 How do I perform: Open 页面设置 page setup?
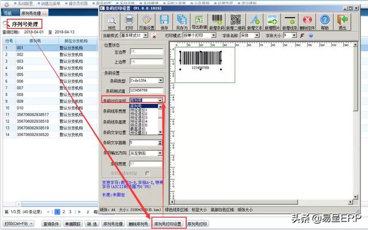pyautogui.click(x=148, y=22)
